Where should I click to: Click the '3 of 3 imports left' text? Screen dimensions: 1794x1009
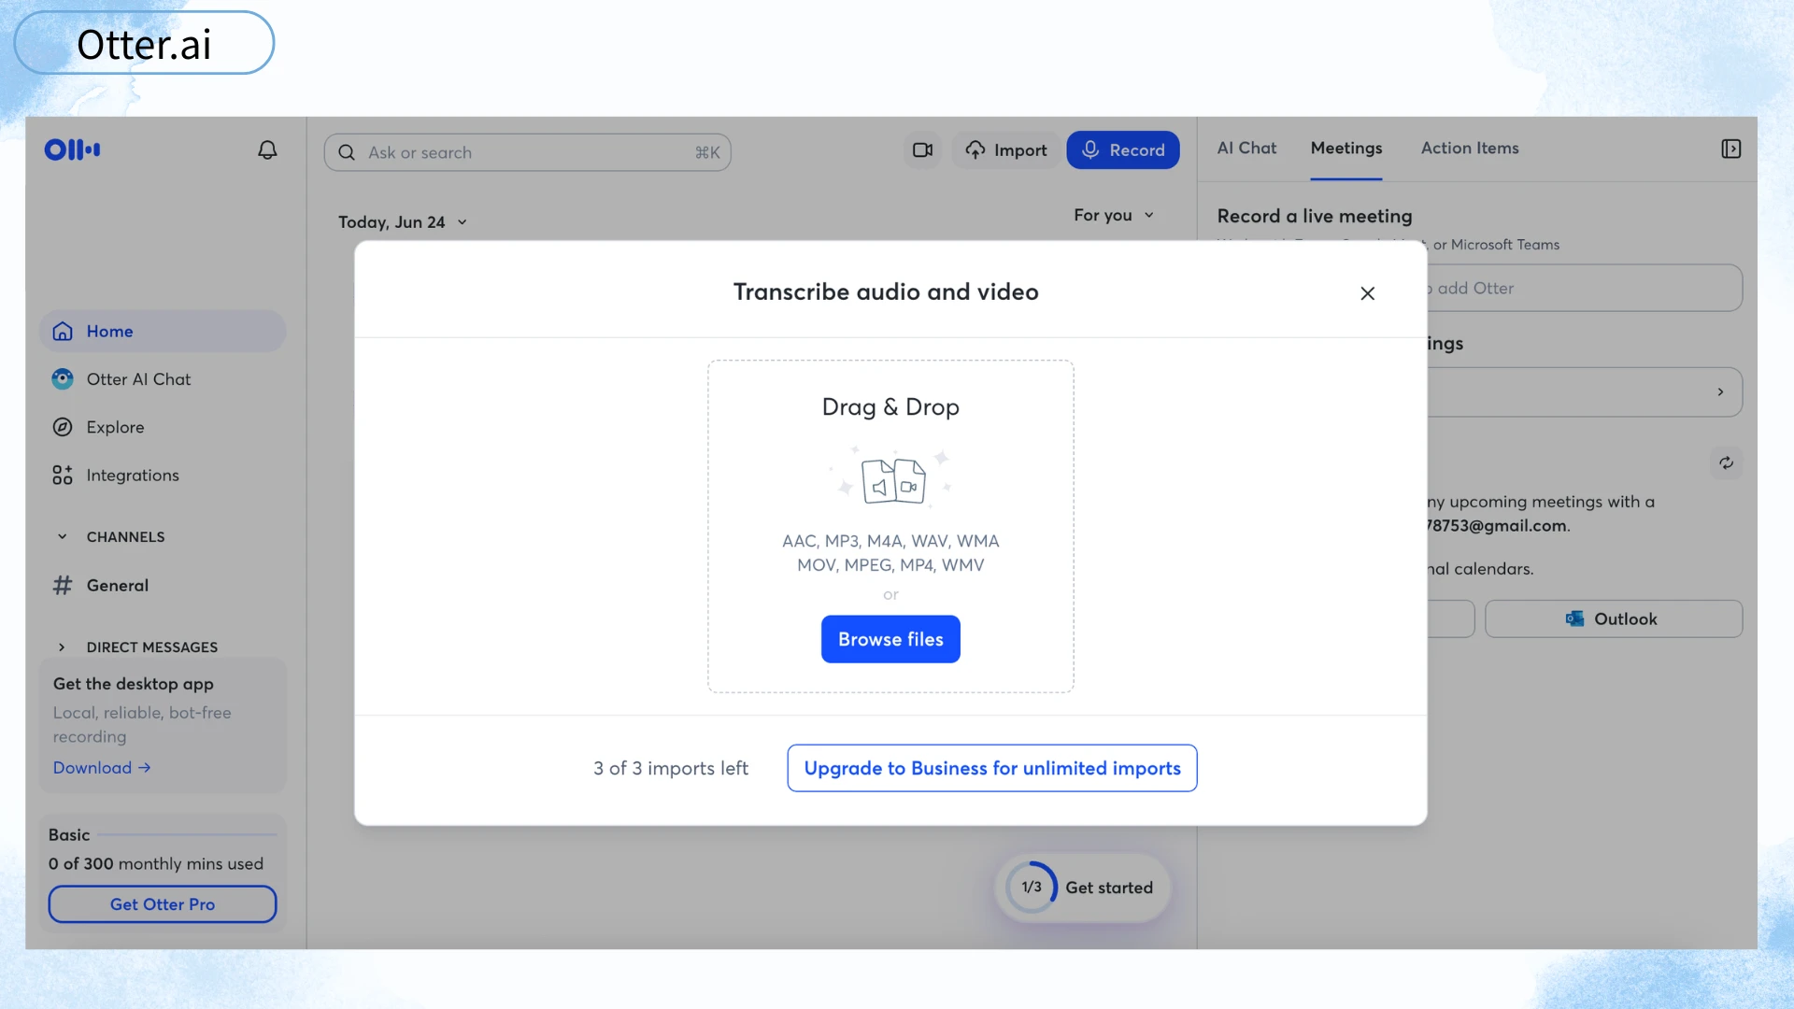[x=671, y=768]
